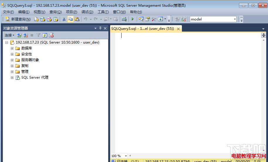Click the Paste clipboard icon

coord(77,19)
